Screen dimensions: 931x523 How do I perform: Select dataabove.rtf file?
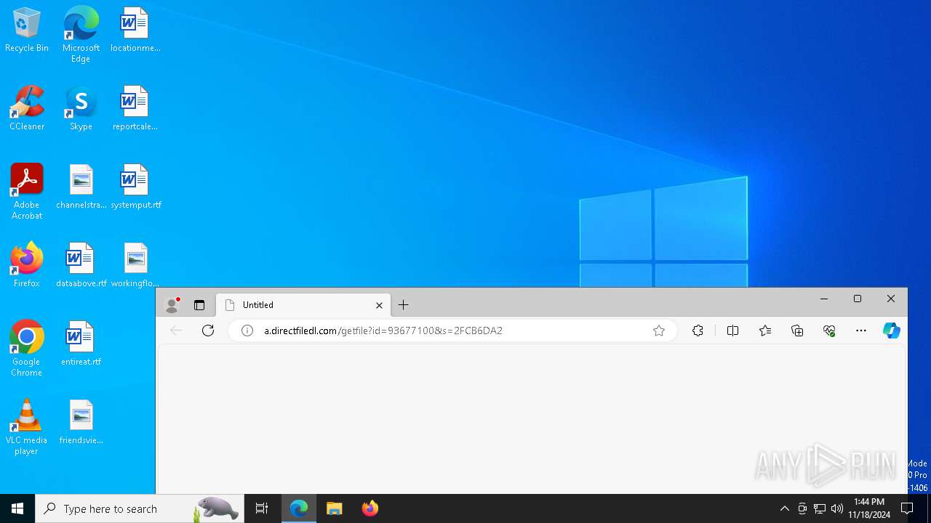tap(81, 265)
